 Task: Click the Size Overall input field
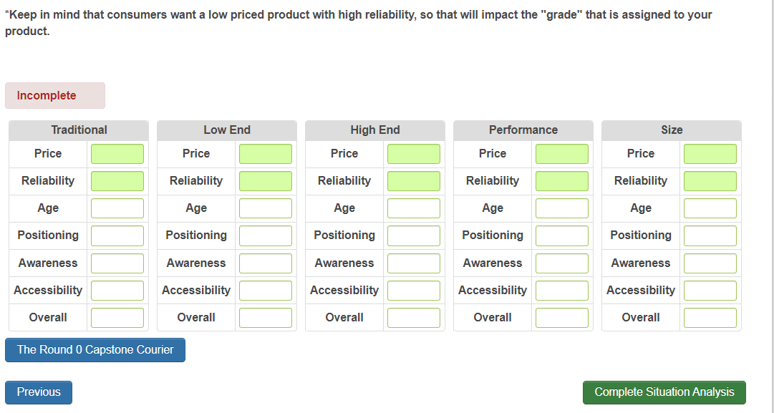coord(710,318)
